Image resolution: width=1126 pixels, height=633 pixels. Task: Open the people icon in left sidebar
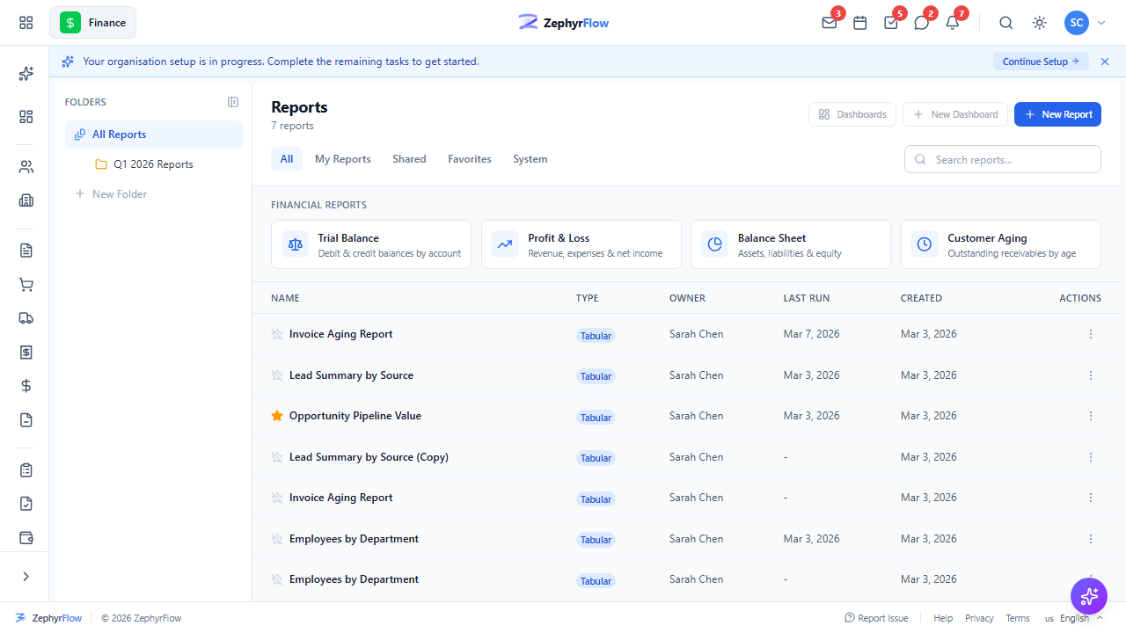(26, 167)
